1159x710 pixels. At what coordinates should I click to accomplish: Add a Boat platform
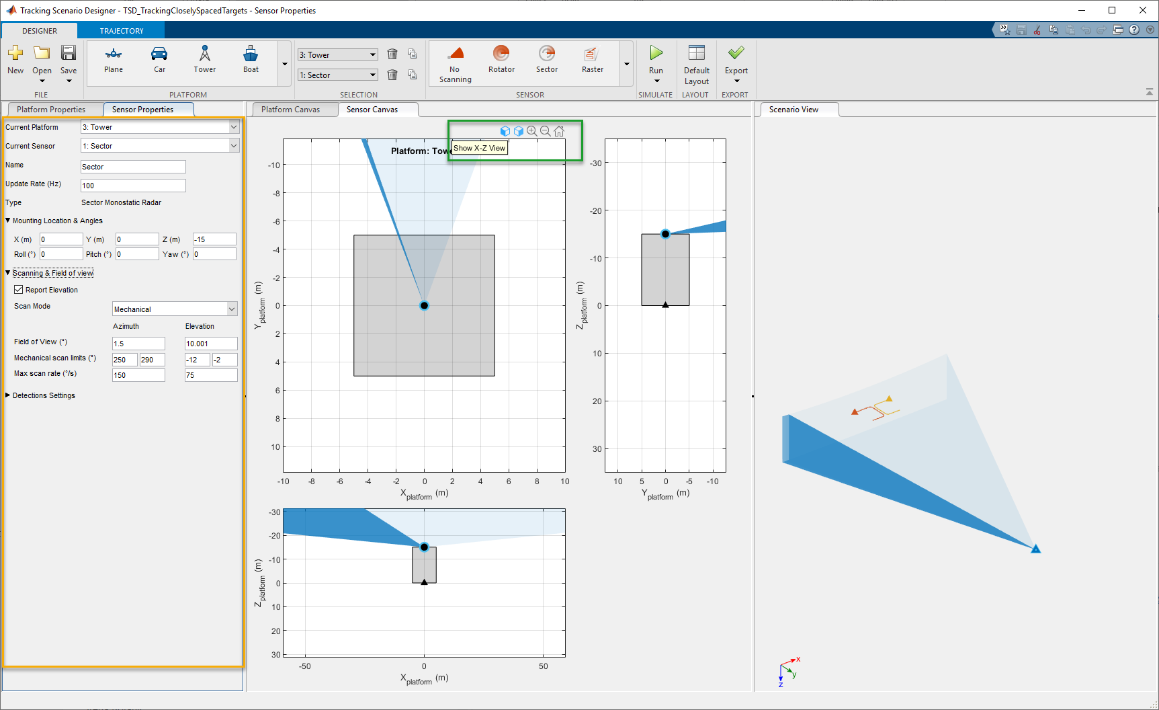[251, 60]
